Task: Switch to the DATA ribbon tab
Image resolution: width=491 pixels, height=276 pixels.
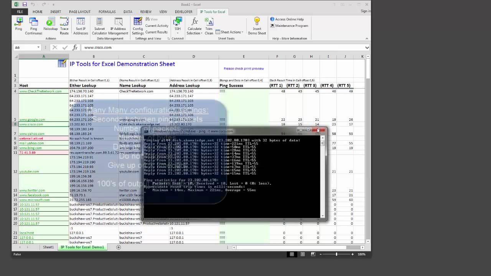Action: click(128, 12)
